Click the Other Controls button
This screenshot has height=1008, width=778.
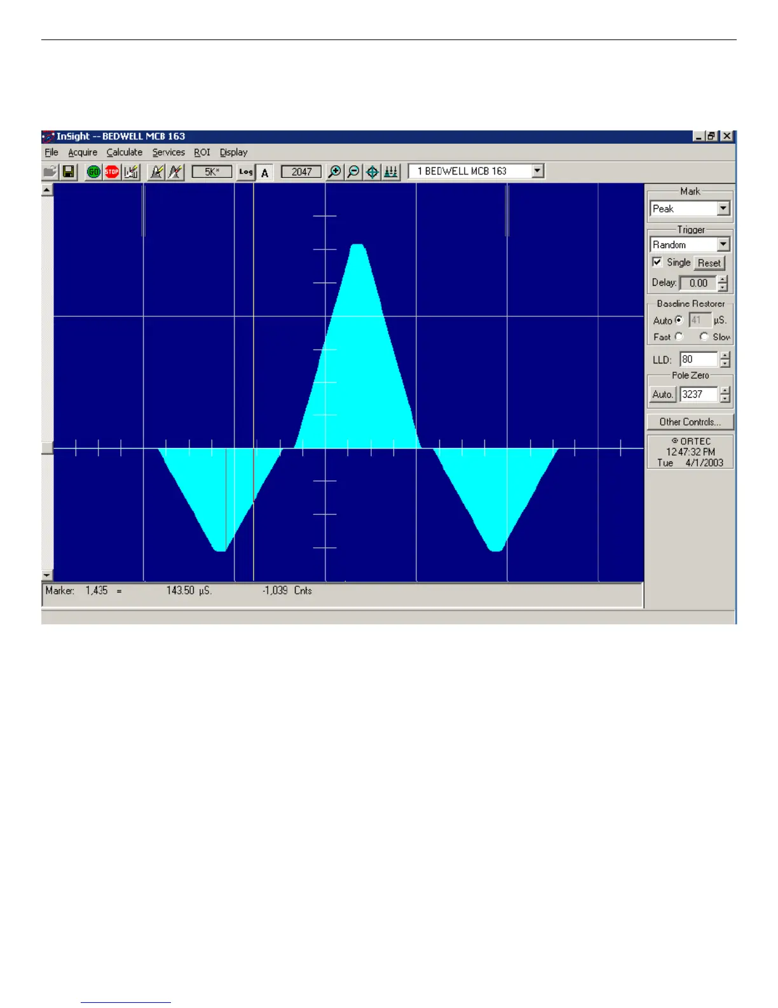tap(690, 422)
